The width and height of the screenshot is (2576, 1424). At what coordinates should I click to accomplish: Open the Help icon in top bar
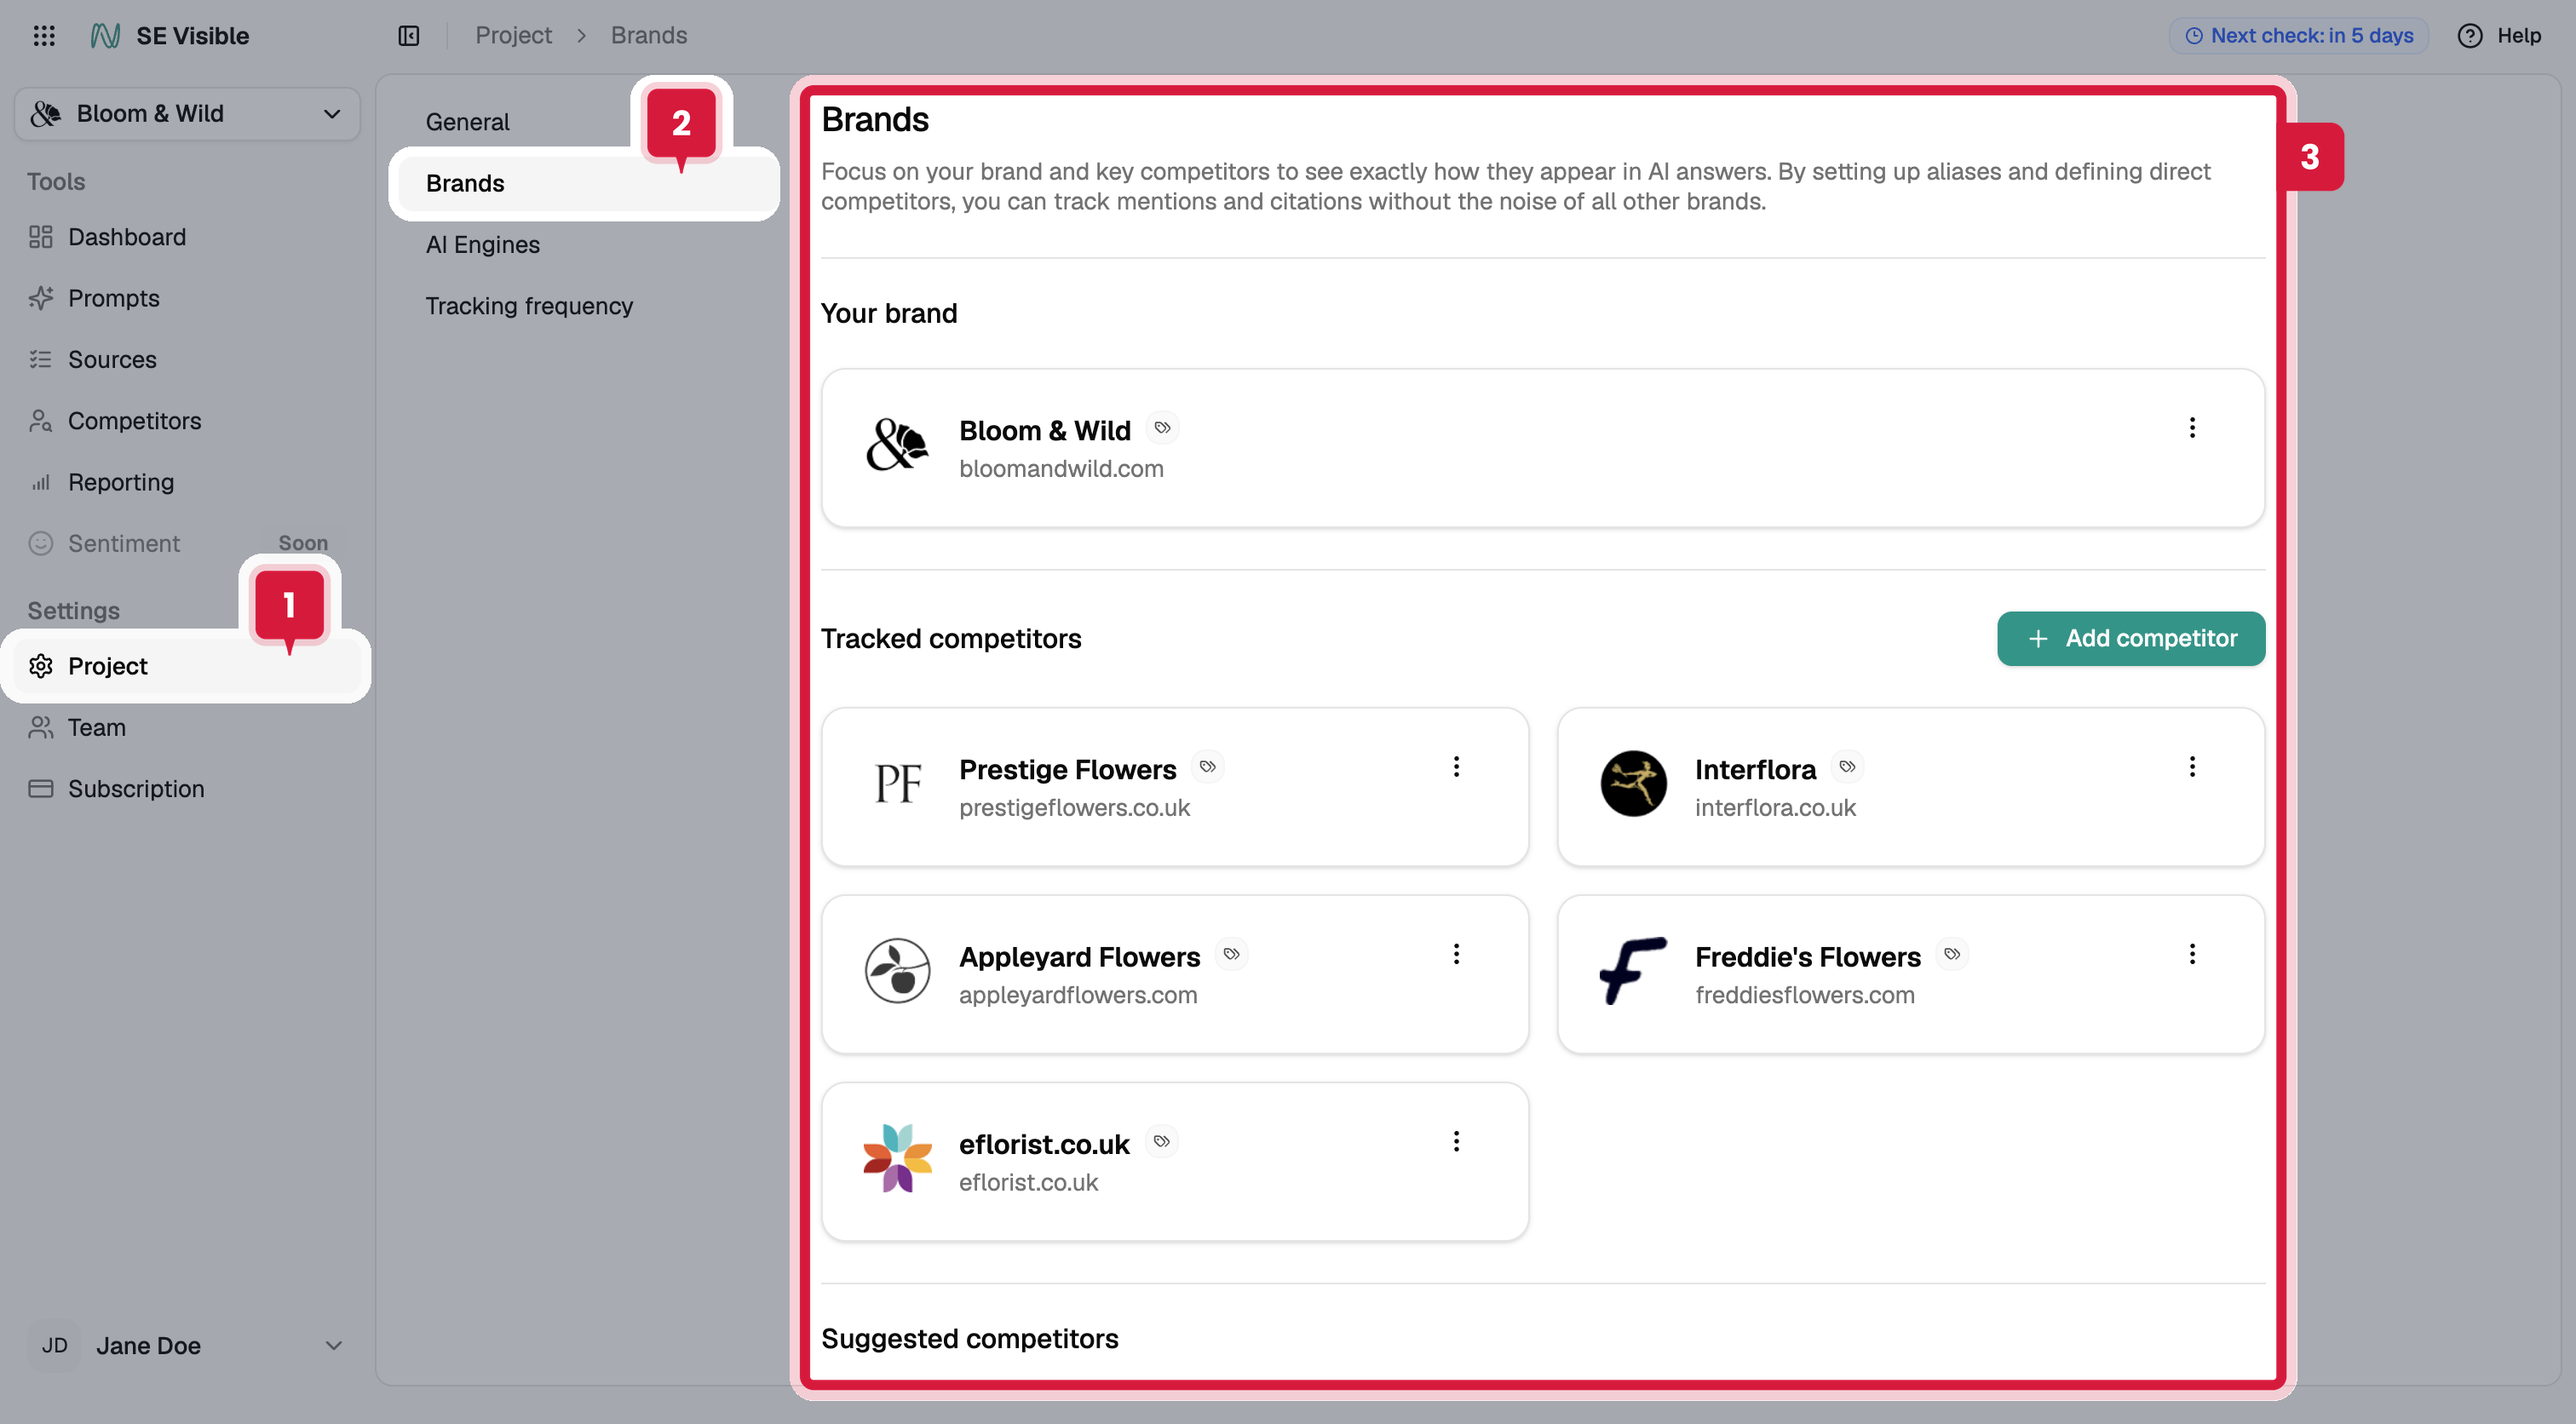coord(2469,36)
